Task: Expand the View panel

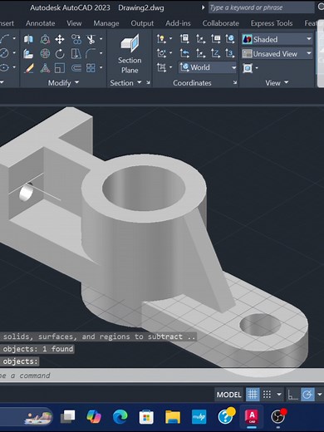Action: coord(277,83)
